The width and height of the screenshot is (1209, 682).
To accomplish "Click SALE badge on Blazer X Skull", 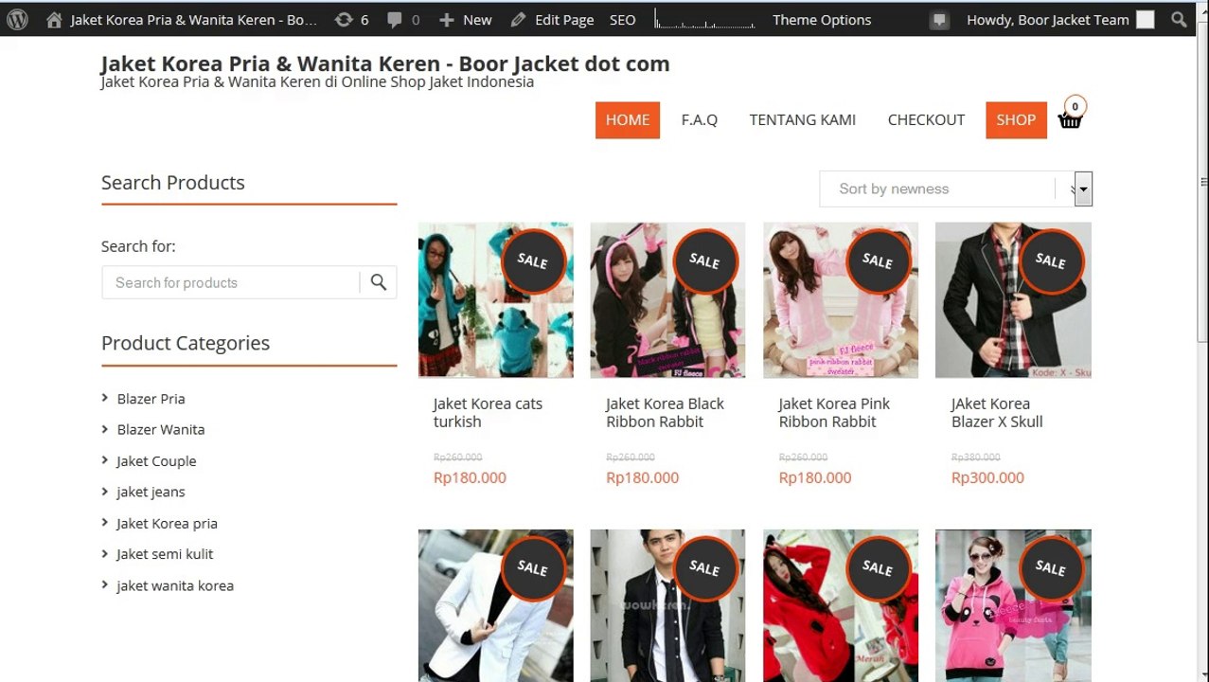I will coord(1051,260).
